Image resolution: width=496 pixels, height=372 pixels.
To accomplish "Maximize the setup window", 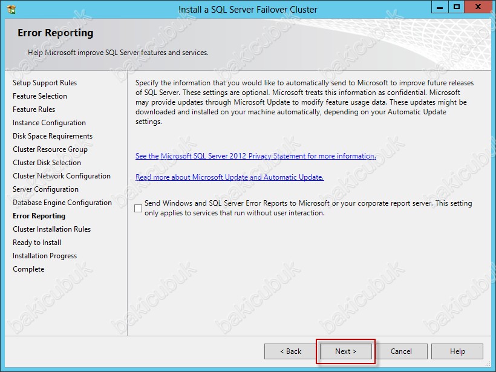I will point(457,7).
